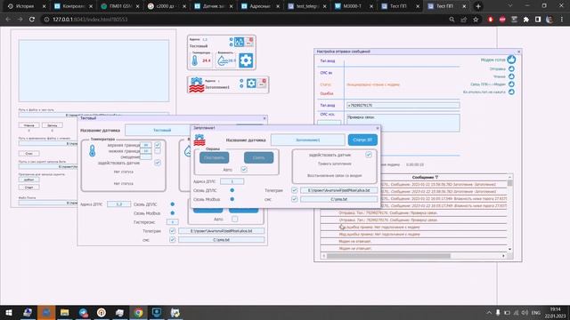The height and width of the screenshot is (320, 570).
Task: Open the new tab plus button
Action: 478,6
